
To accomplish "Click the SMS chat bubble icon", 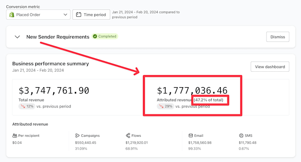I will [241, 136].
